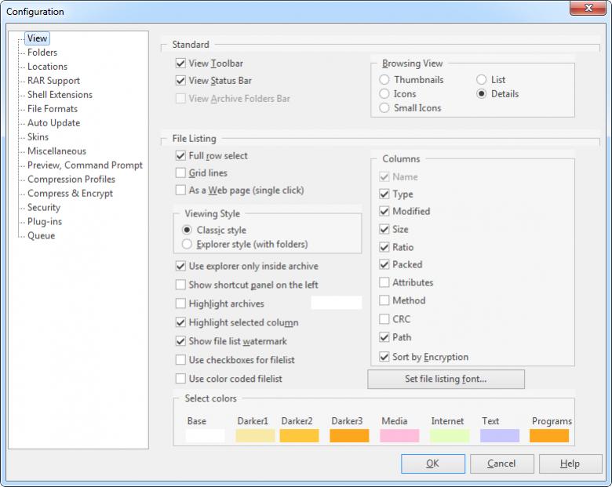Select File Formats in the tree
612x487 pixels.
click(x=53, y=108)
